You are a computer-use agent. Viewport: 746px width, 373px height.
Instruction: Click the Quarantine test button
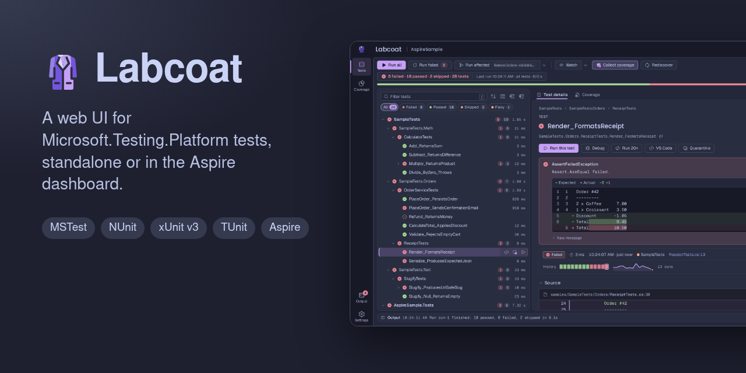pyautogui.click(x=696, y=148)
